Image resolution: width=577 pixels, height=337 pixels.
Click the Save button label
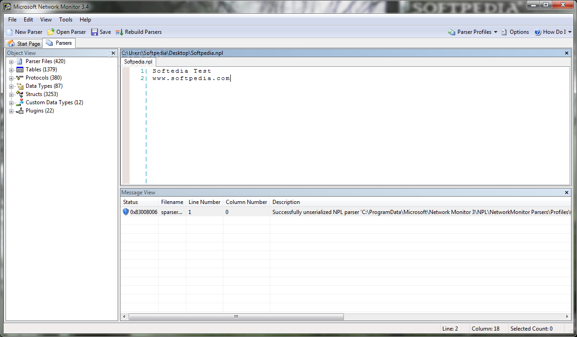(105, 32)
